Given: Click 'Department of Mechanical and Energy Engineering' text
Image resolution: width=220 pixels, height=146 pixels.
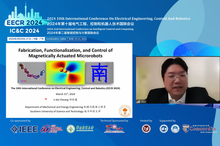Looking at the screenshot, I should click(x=54, y=107).
